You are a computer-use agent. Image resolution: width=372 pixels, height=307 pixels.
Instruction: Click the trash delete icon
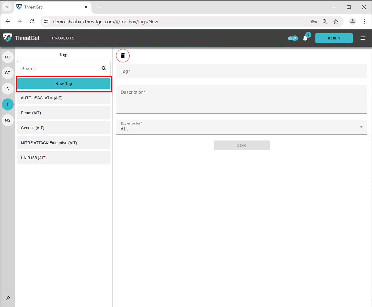(123, 56)
